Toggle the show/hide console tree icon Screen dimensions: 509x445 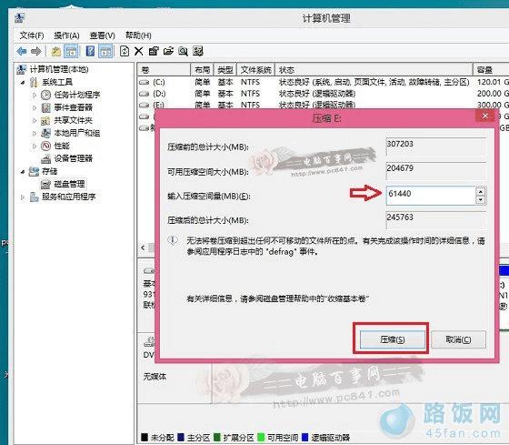pyautogui.click(x=71, y=51)
